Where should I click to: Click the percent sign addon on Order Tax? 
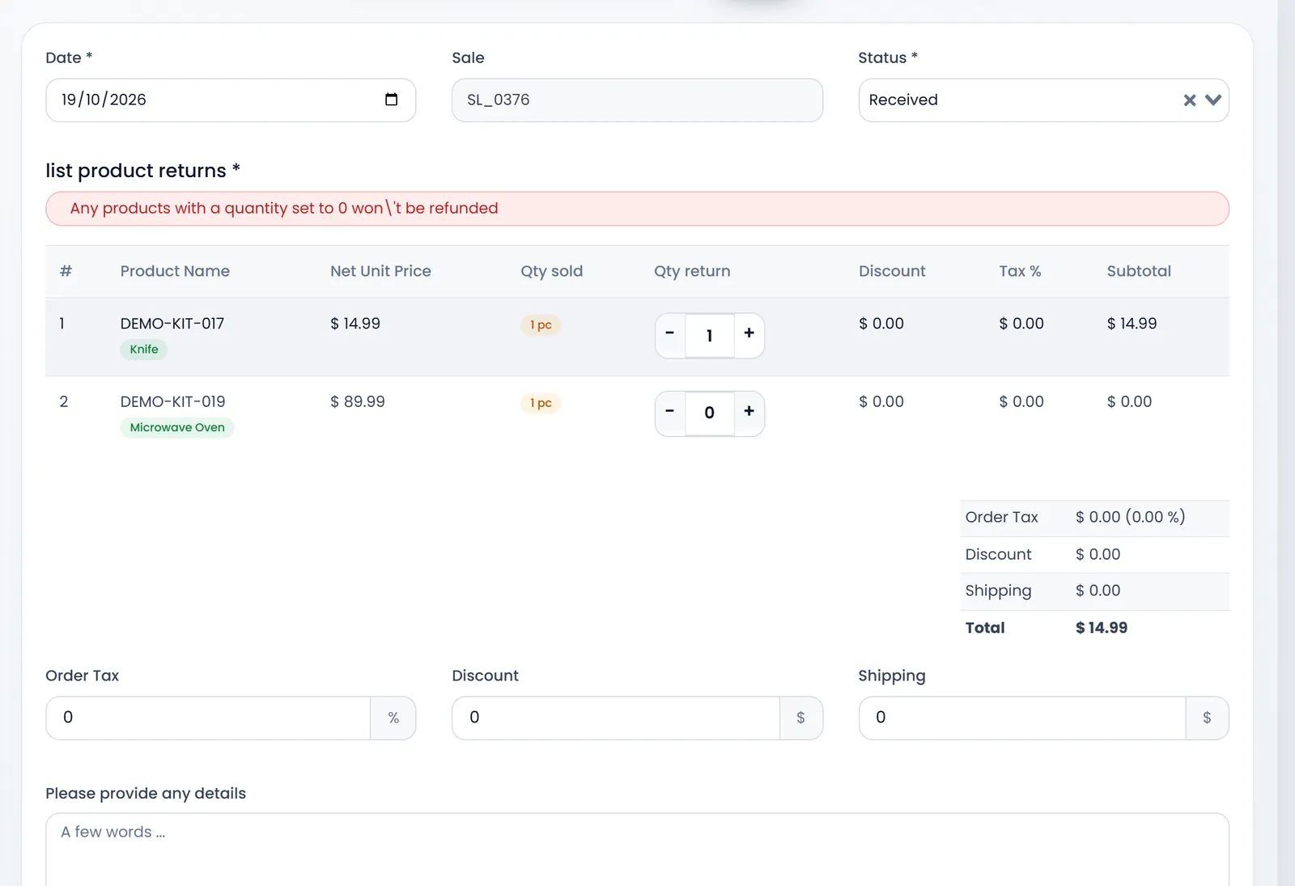[393, 718]
